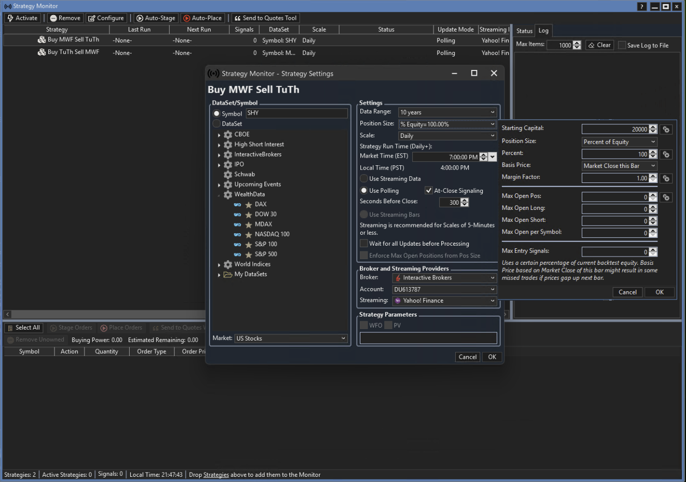
Task: Click the Symbol text input field
Action: (296, 113)
